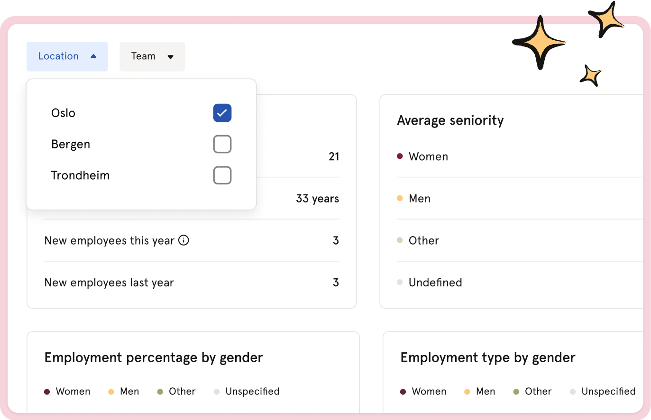Uncheck the Oslo location checkbox
Viewport: 651px width, 420px height.
(x=222, y=113)
